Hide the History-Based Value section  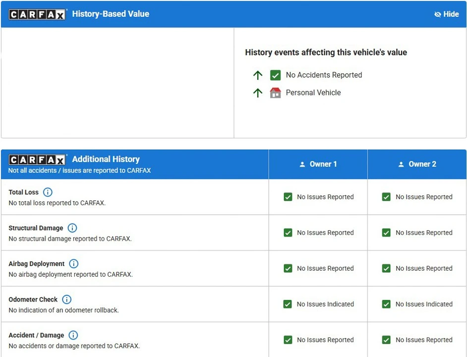tap(447, 14)
